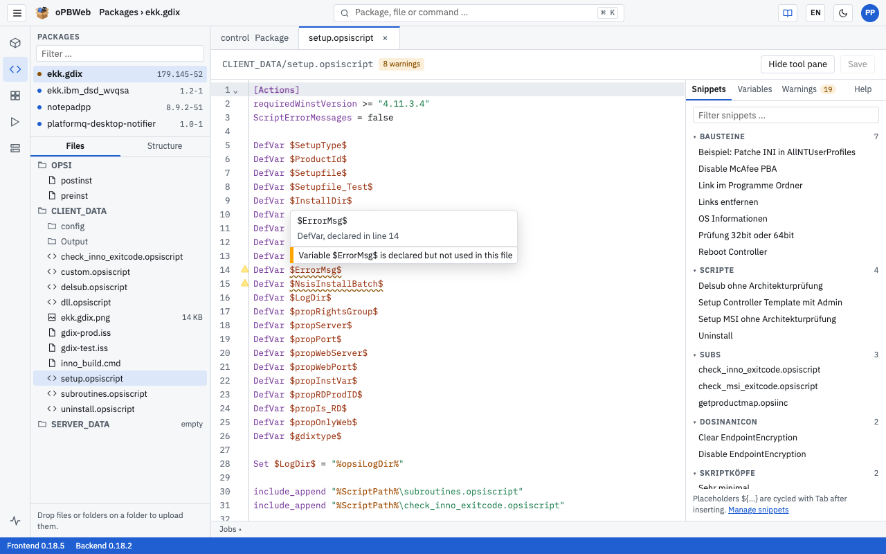Focus the package search bar
Viewport: 886px width, 554px height.
point(479,12)
